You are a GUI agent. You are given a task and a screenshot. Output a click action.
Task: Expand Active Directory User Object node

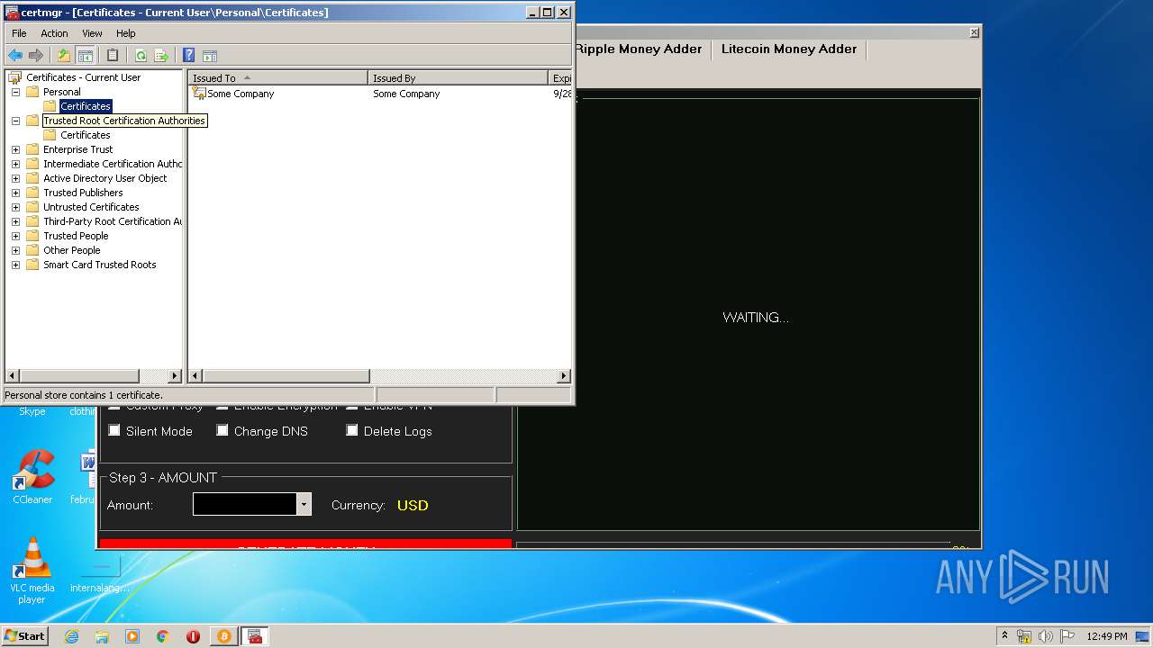pos(15,178)
